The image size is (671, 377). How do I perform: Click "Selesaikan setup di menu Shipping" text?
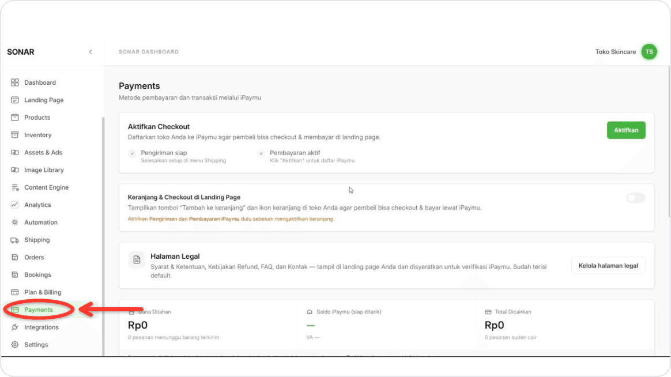tap(183, 160)
